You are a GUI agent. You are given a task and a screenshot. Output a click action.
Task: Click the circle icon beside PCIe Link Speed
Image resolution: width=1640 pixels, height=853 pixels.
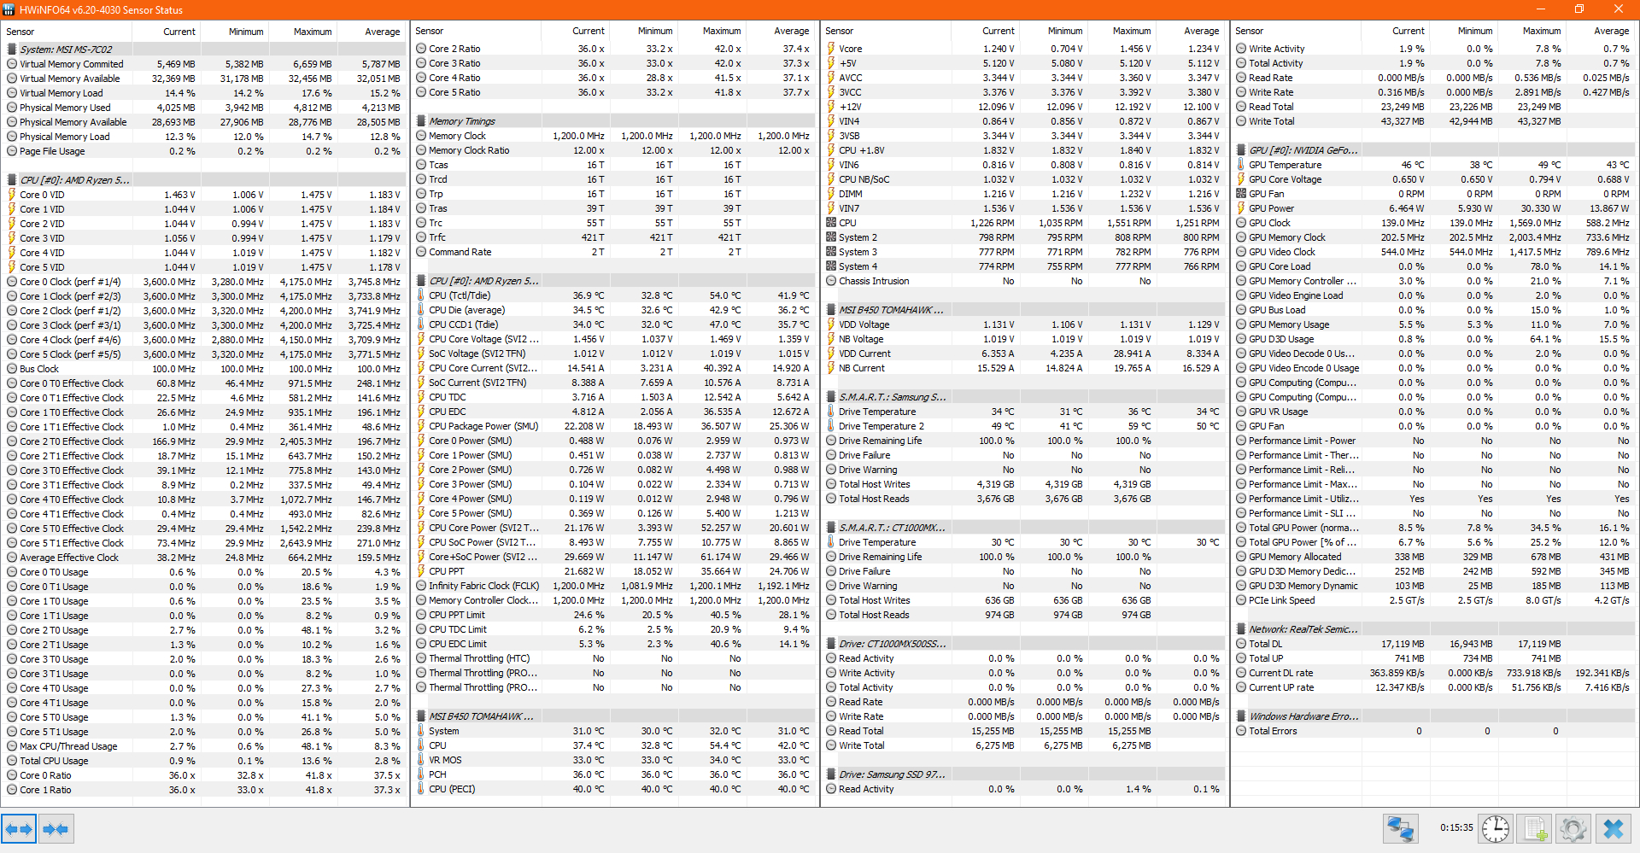click(1241, 600)
